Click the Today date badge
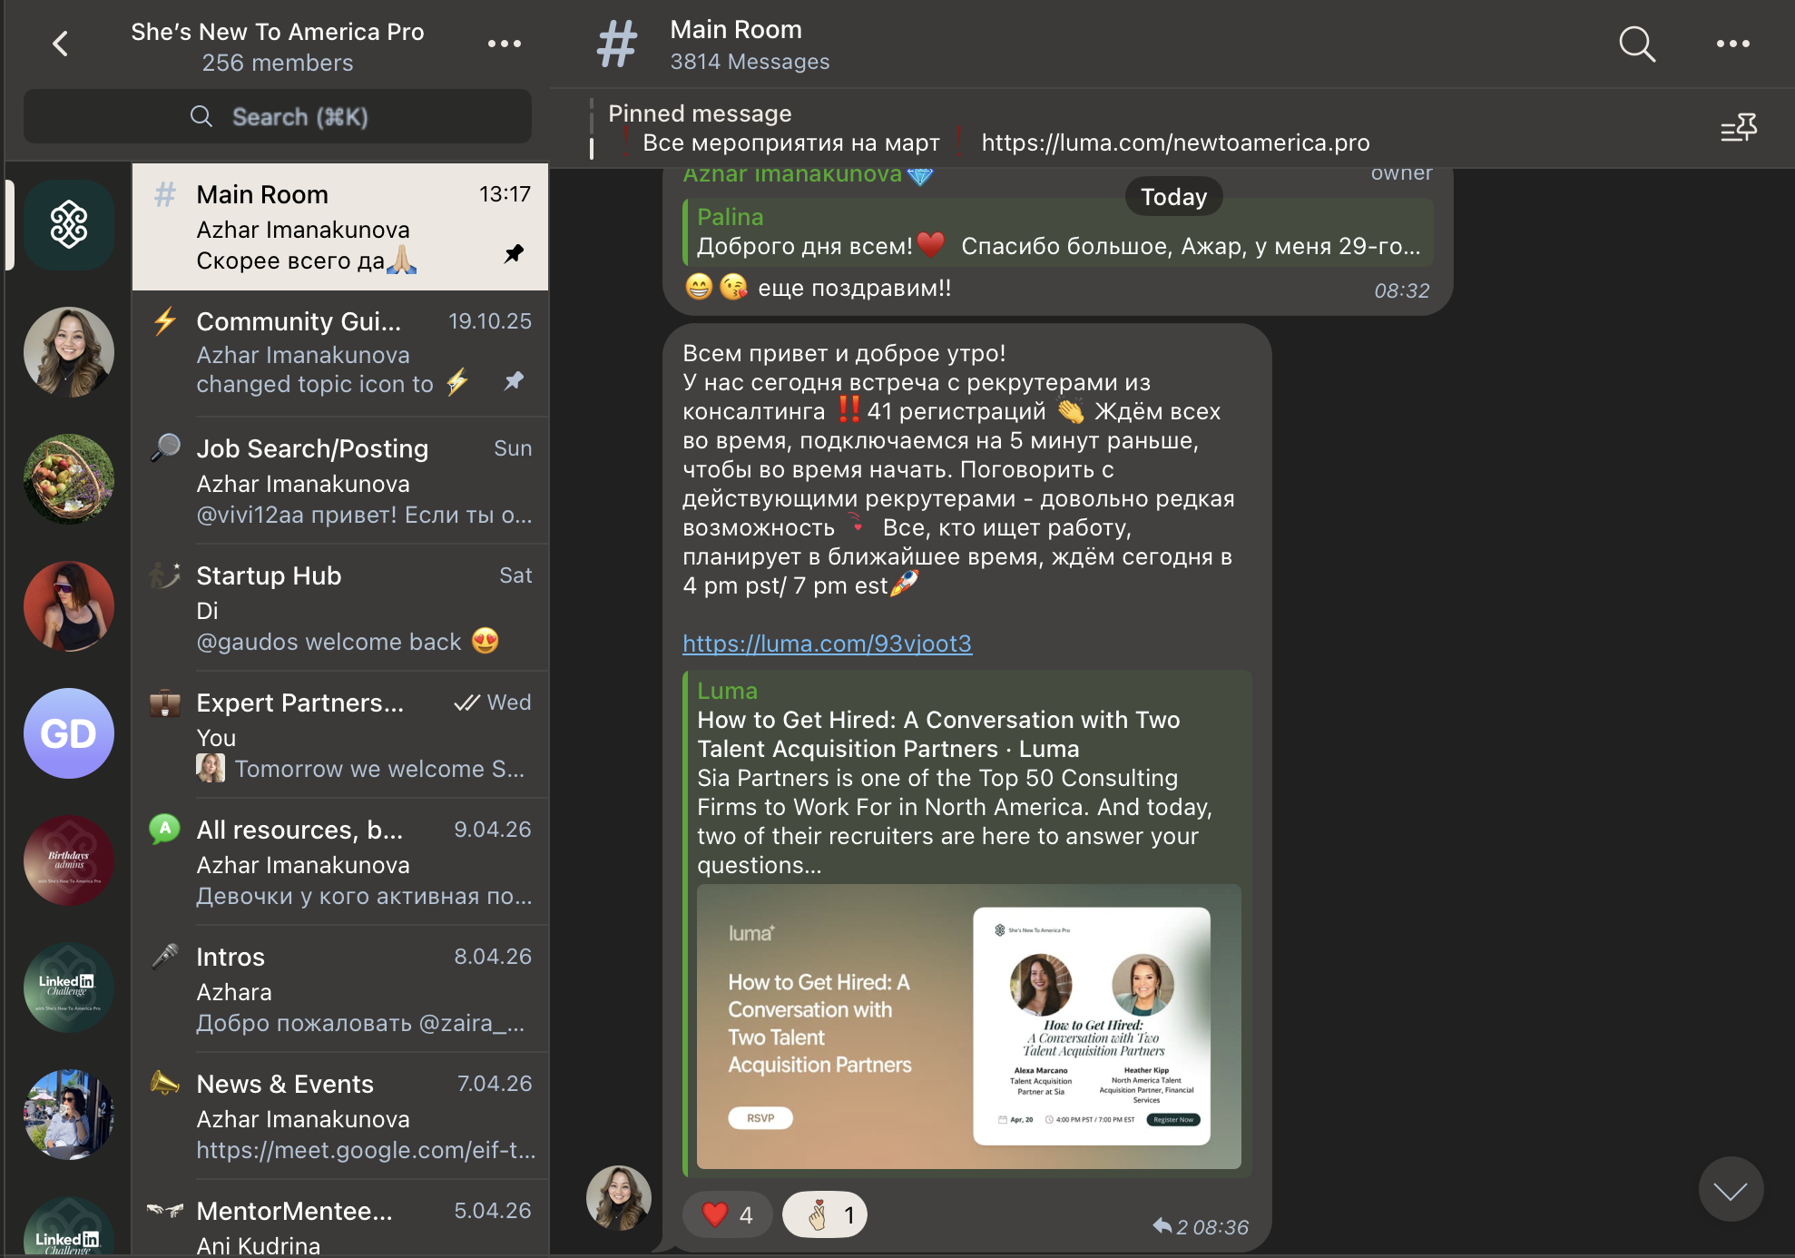Screen dimensions: 1795x1258 (1173, 196)
